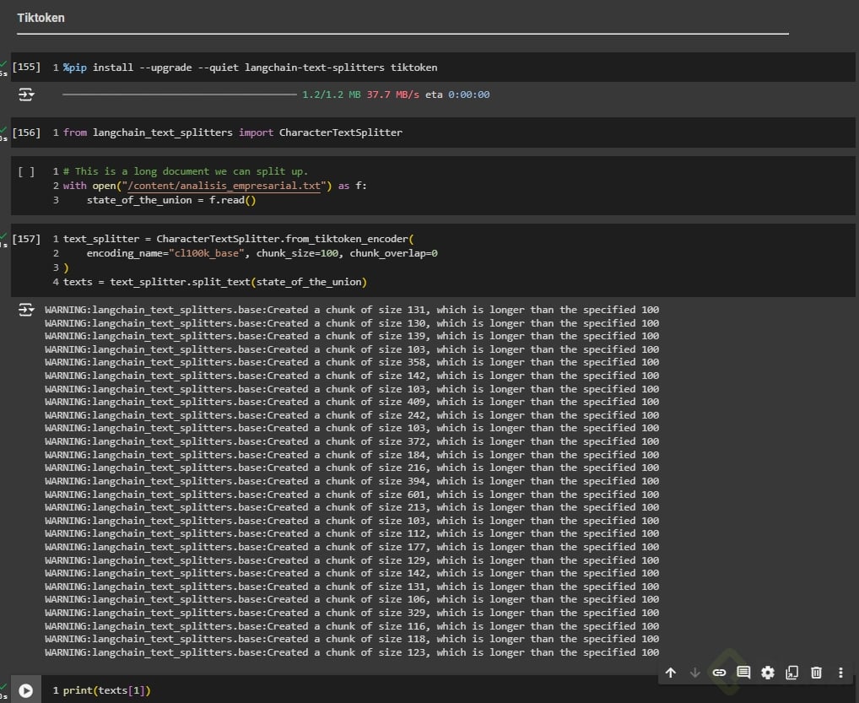The image size is (859, 703).
Task: Mirror cell in a tab
Action: (791, 673)
